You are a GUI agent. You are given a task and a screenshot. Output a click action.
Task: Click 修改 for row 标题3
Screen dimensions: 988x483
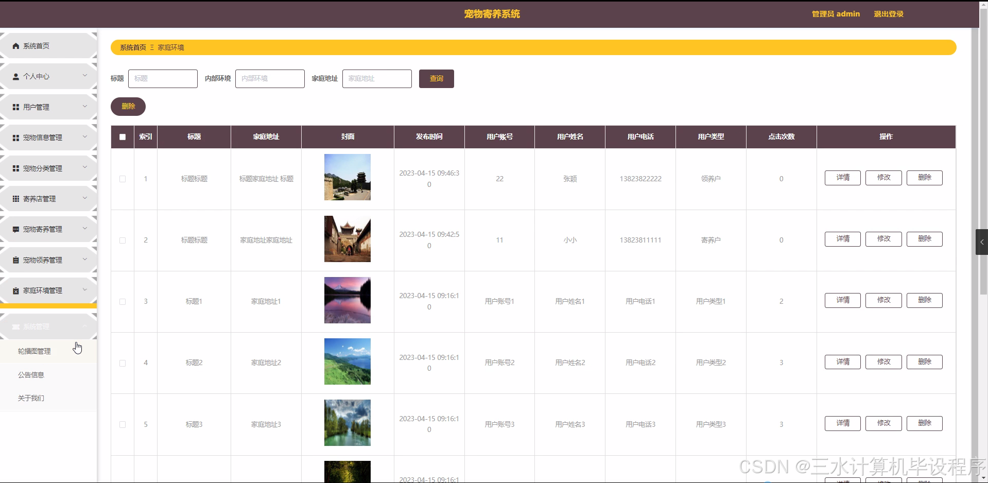point(883,423)
